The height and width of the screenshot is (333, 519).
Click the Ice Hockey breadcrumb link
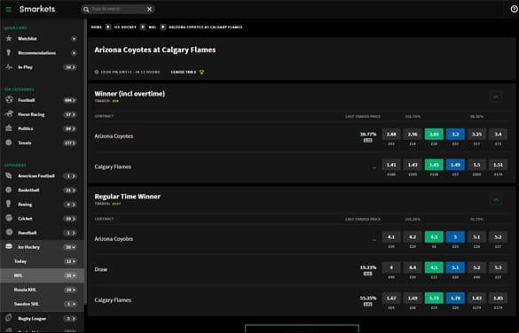[x=125, y=27]
